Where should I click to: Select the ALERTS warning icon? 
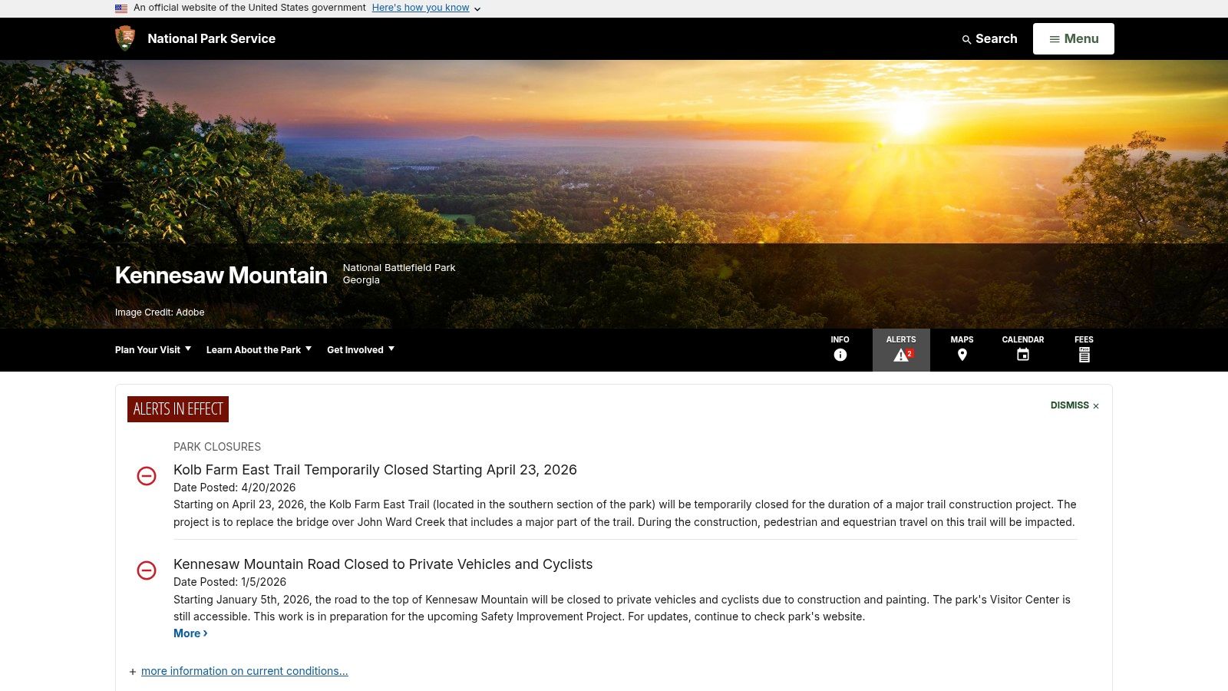900,354
